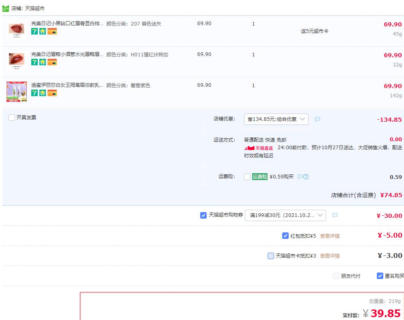Click the green 运费险 badge
The image size is (404, 320).
pyautogui.click(x=260, y=176)
